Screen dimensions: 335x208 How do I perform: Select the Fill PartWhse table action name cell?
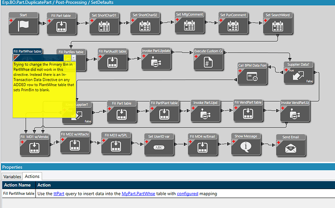18,194
